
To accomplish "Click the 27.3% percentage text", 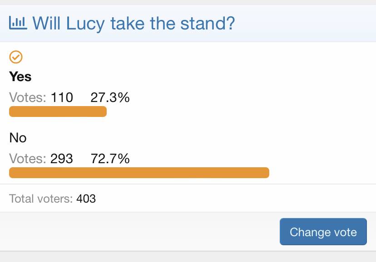I will [110, 97].
